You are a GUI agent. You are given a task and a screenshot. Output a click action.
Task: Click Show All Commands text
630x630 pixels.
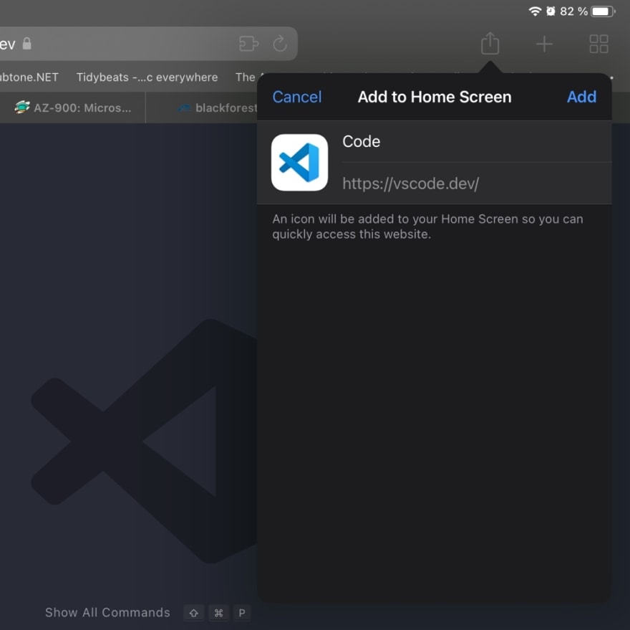point(107,612)
